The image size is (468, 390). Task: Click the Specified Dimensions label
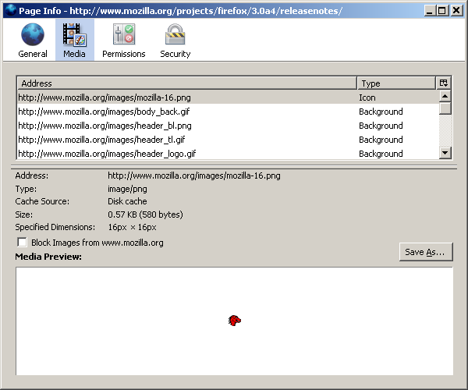[55, 227]
